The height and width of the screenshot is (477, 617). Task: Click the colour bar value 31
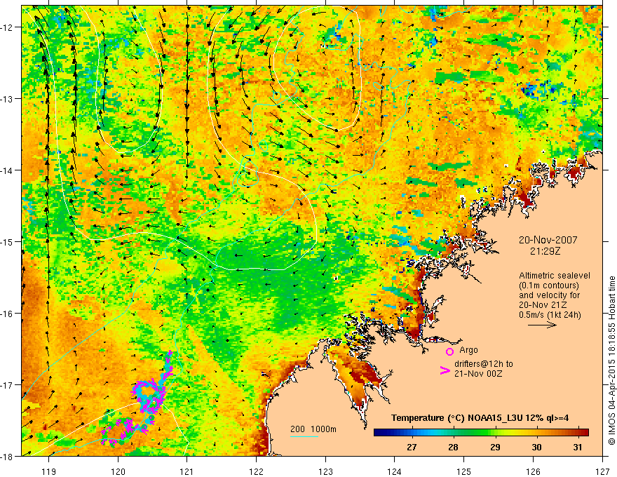(x=577, y=448)
